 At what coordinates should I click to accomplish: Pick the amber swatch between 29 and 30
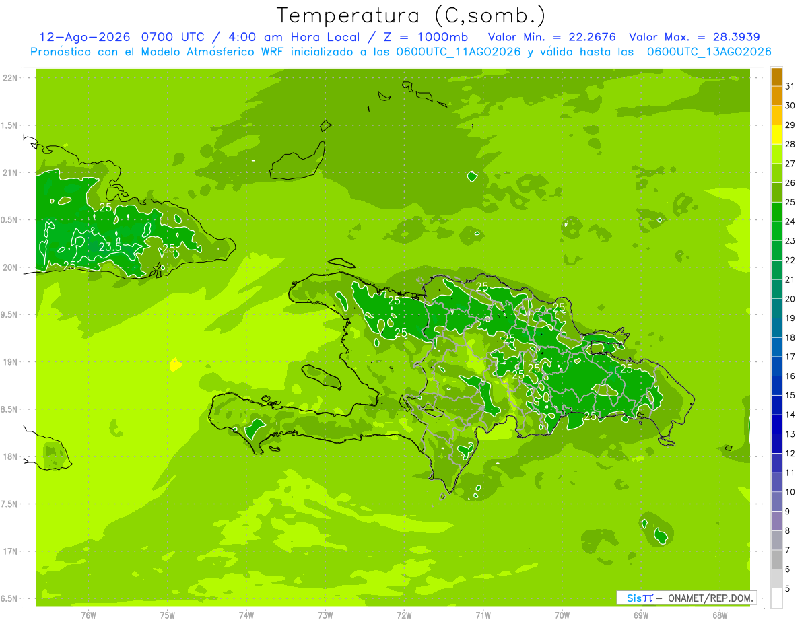pyautogui.click(x=776, y=115)
